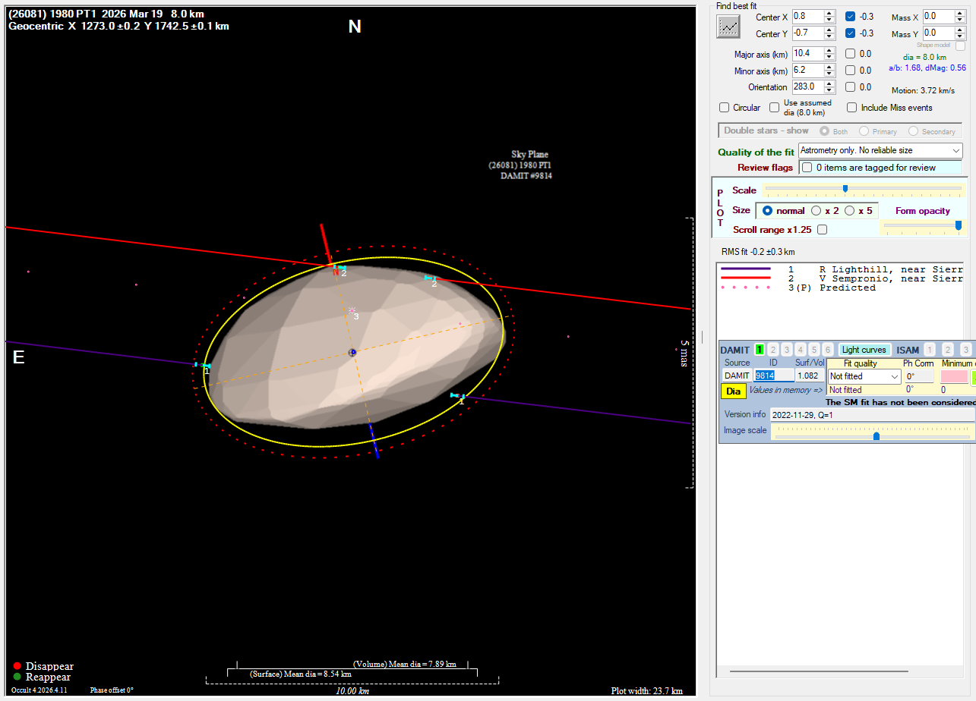Click the pink Minimum color box

point(954,376)
